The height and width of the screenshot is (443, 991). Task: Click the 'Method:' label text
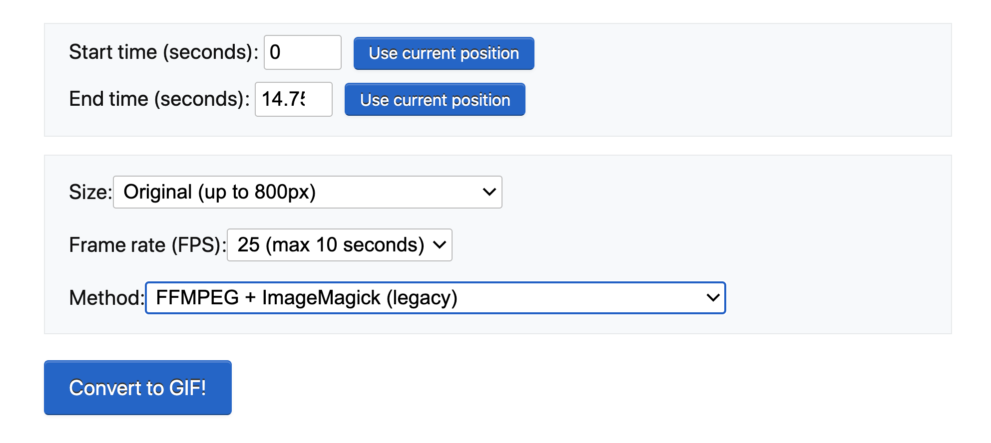106,298
